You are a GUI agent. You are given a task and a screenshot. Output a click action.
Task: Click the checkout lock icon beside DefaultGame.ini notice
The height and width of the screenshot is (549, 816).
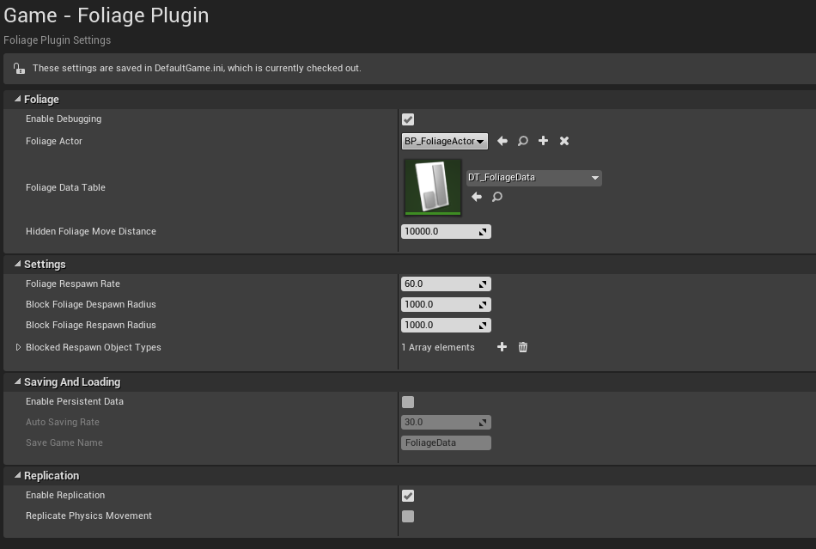[x=19, y=68]
